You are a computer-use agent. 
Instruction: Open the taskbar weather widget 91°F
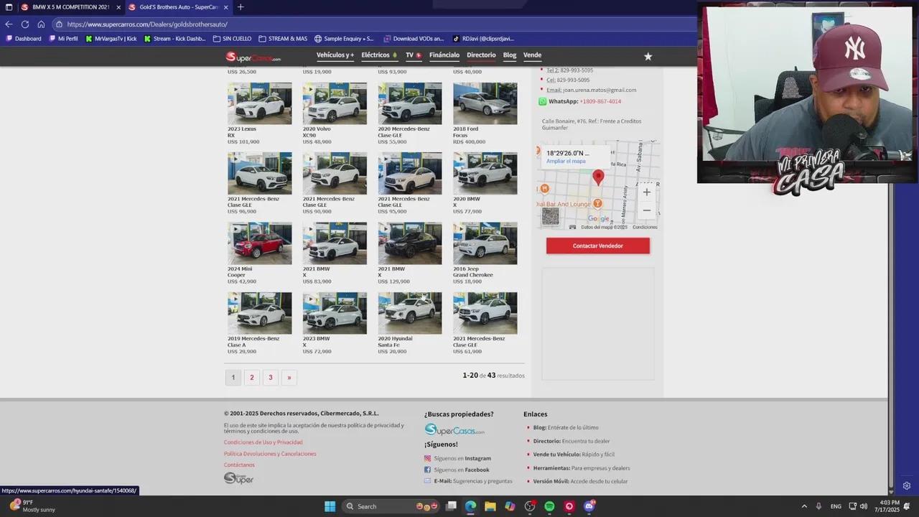click(32, 506)
